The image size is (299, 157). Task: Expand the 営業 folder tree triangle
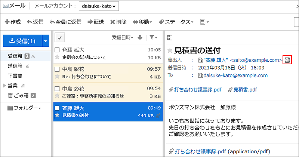pos(4,86)
